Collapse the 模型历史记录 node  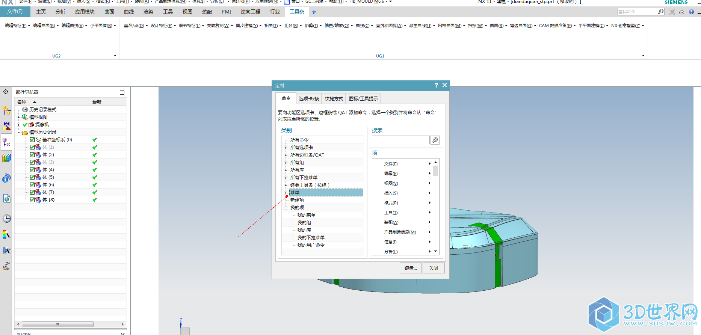18,132
